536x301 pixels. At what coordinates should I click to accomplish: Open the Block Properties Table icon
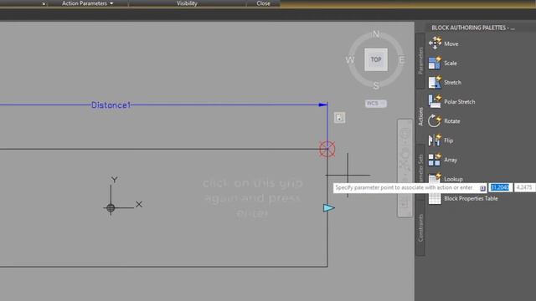tap(435, 198)
